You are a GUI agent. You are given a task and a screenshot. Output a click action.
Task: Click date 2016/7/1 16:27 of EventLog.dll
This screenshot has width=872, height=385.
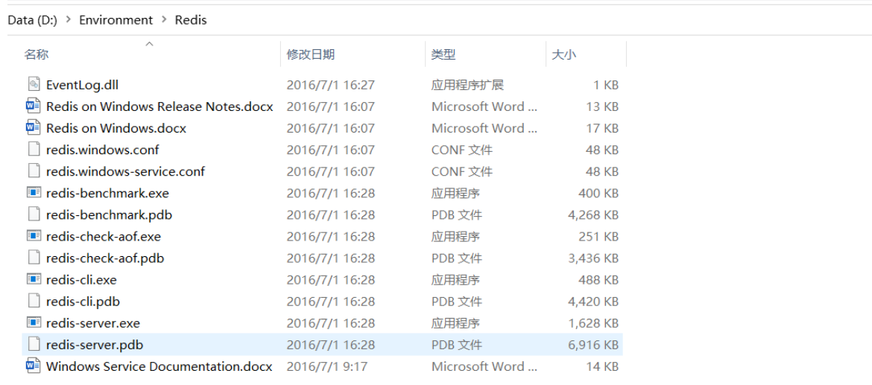click(330, 85)
